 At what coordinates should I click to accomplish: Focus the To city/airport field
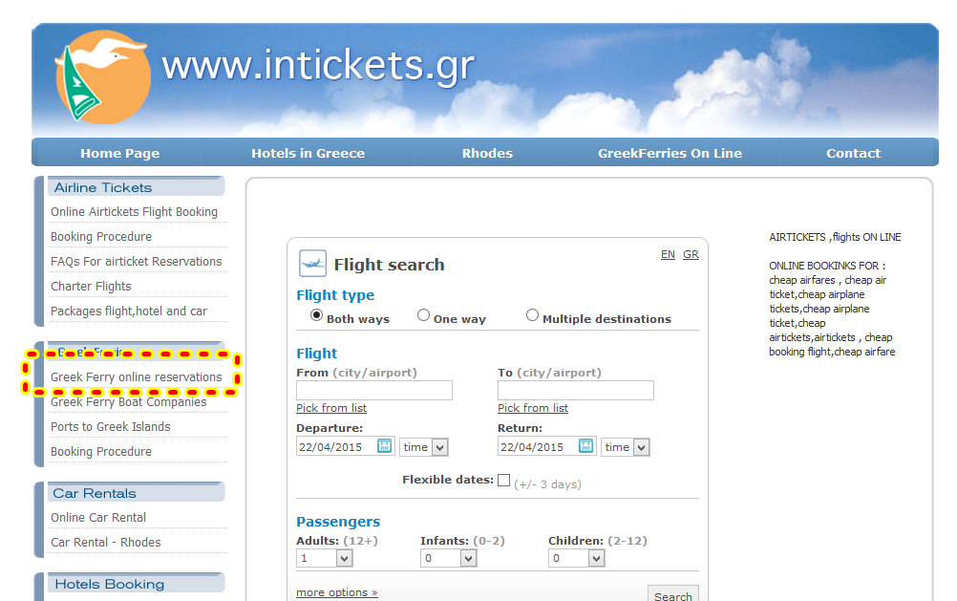click(576, 390)
